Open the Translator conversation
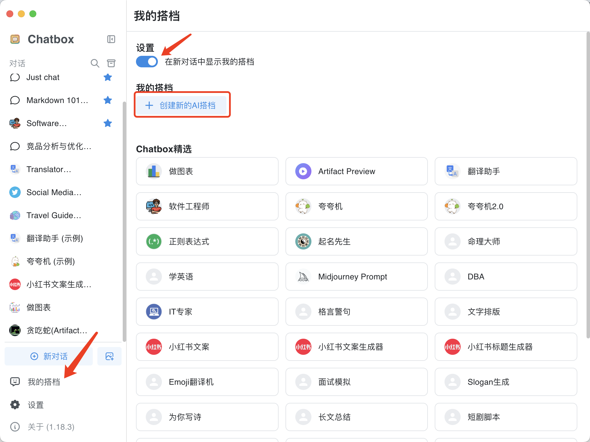This screenshot has width=590, height=442. [x=49, y=169]
